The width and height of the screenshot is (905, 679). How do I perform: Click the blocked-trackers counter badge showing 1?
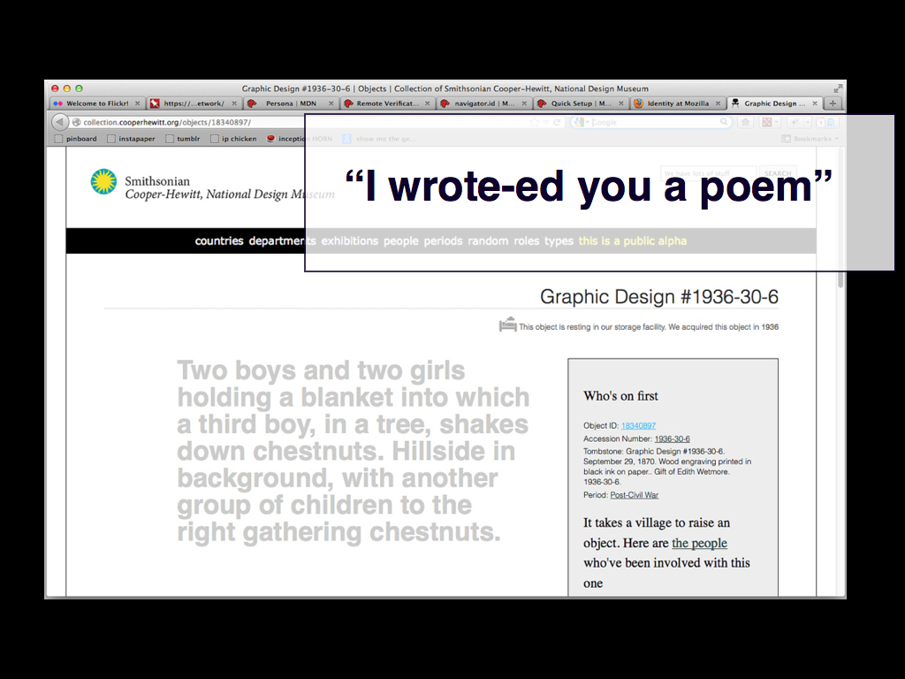[821, 122]
